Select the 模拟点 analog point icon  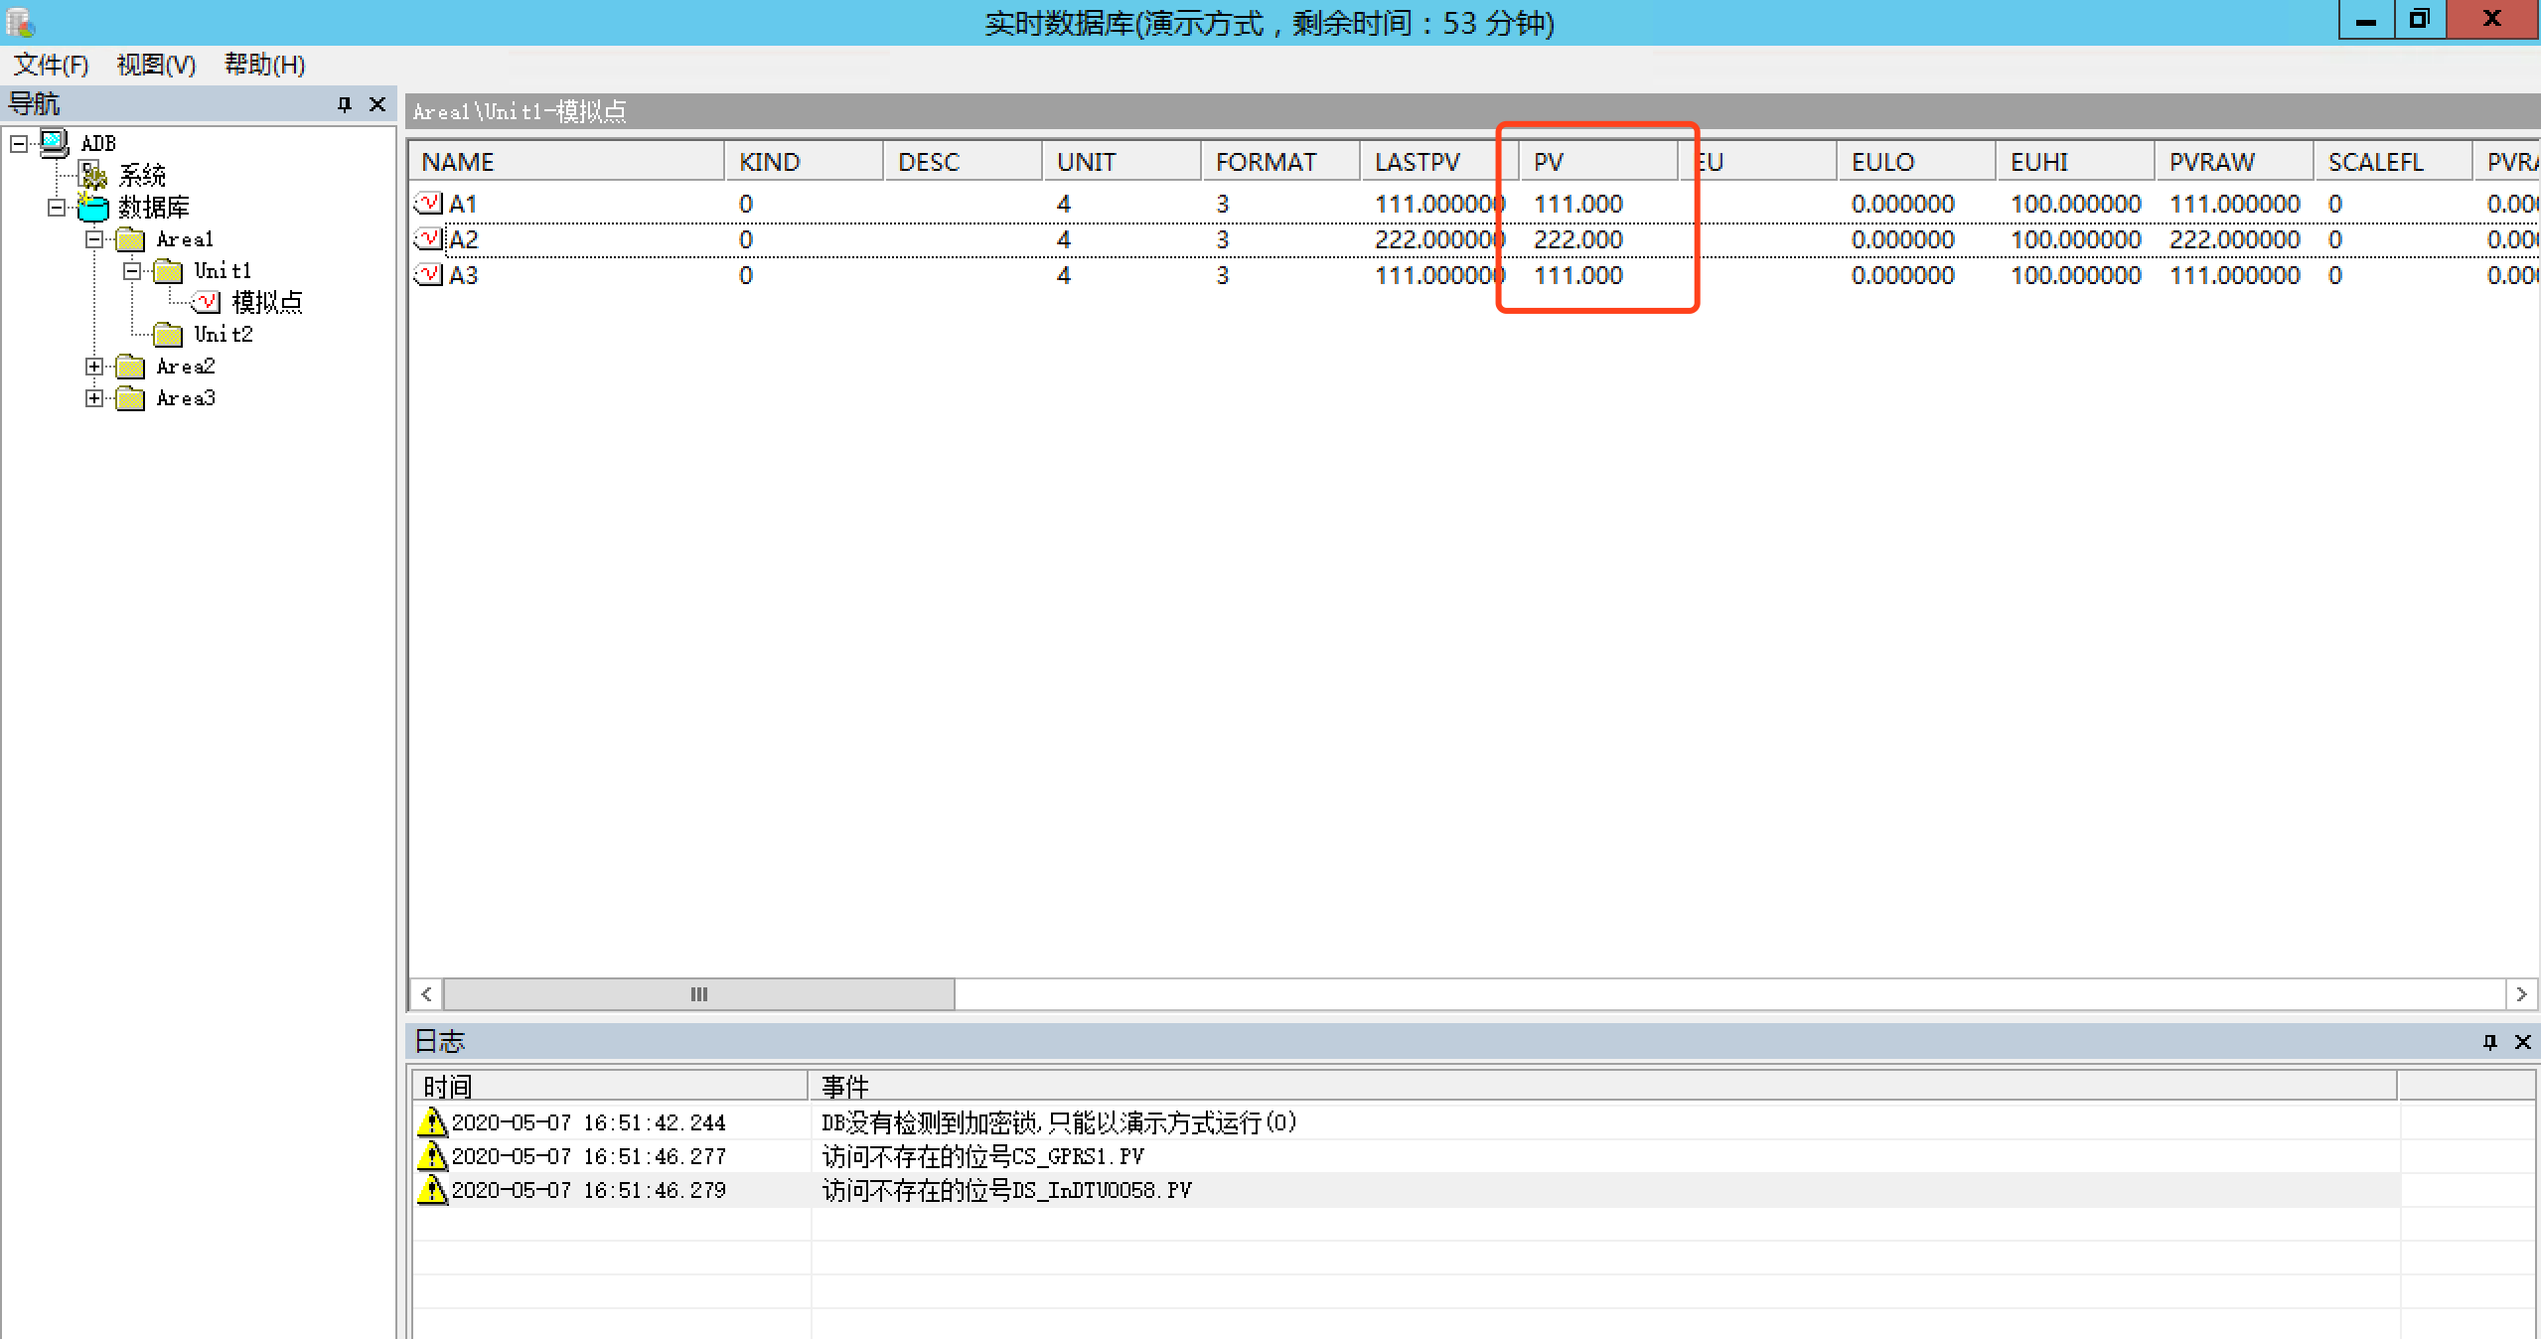(x=207, y=302)
